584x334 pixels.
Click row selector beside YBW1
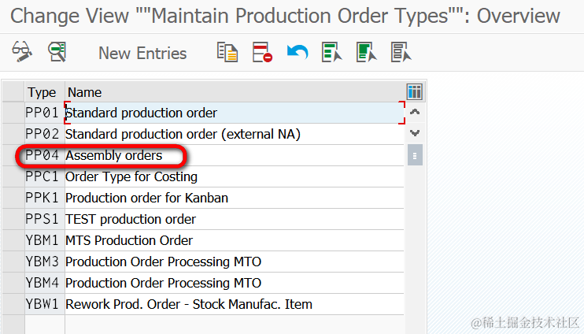[x=13, y=304]
